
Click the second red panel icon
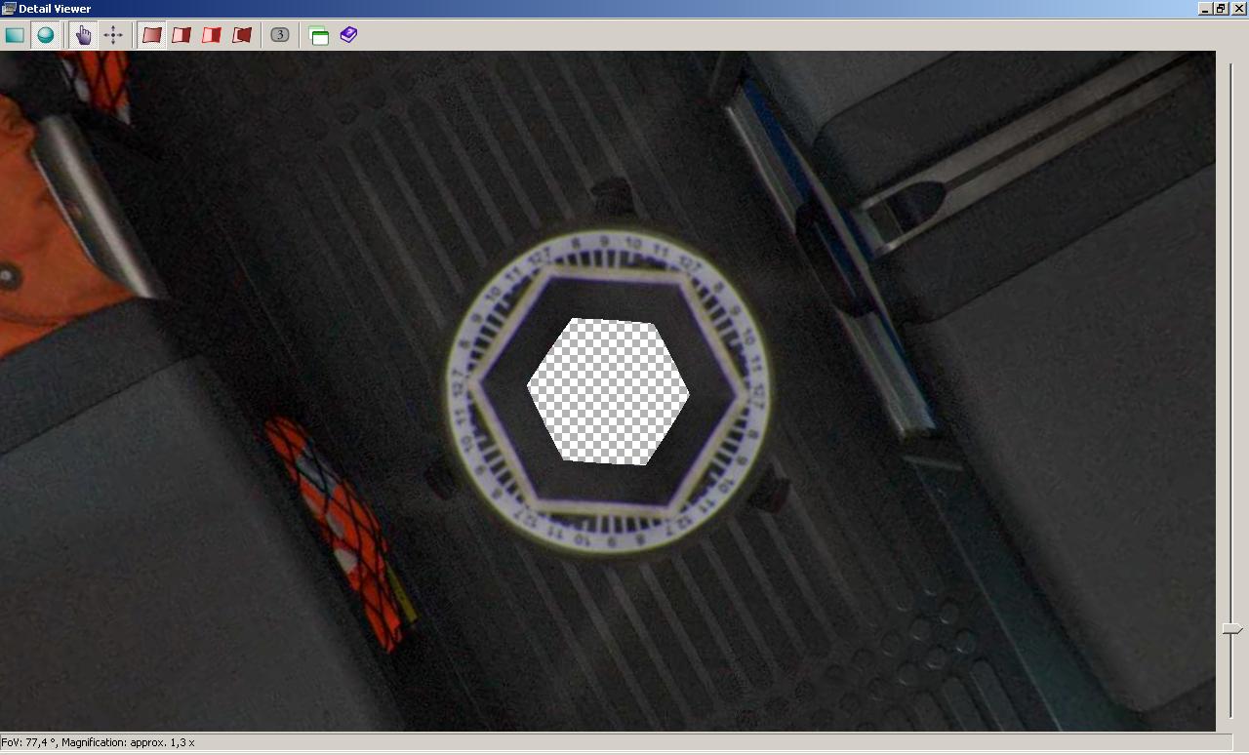click(181, 35)
